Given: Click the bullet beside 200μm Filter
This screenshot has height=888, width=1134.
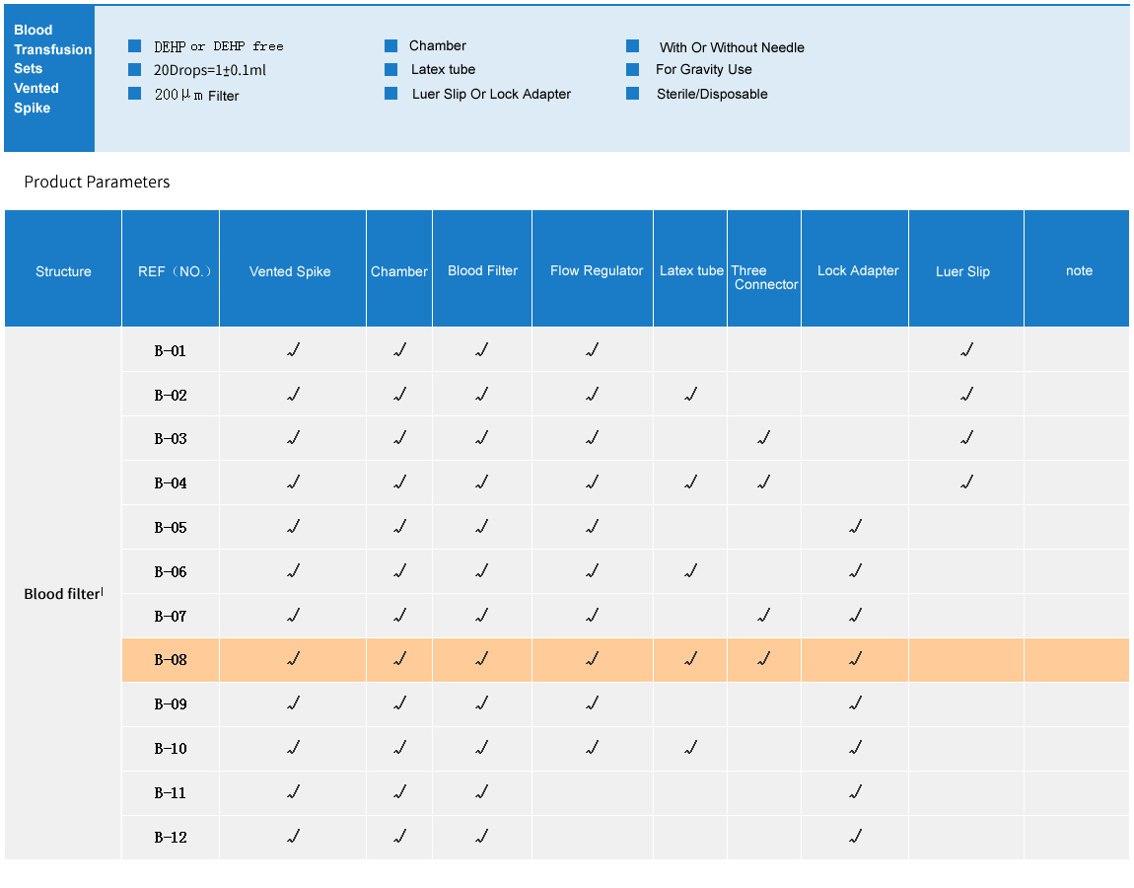Looking at the screenshot, I should click(x=135, y=94).
